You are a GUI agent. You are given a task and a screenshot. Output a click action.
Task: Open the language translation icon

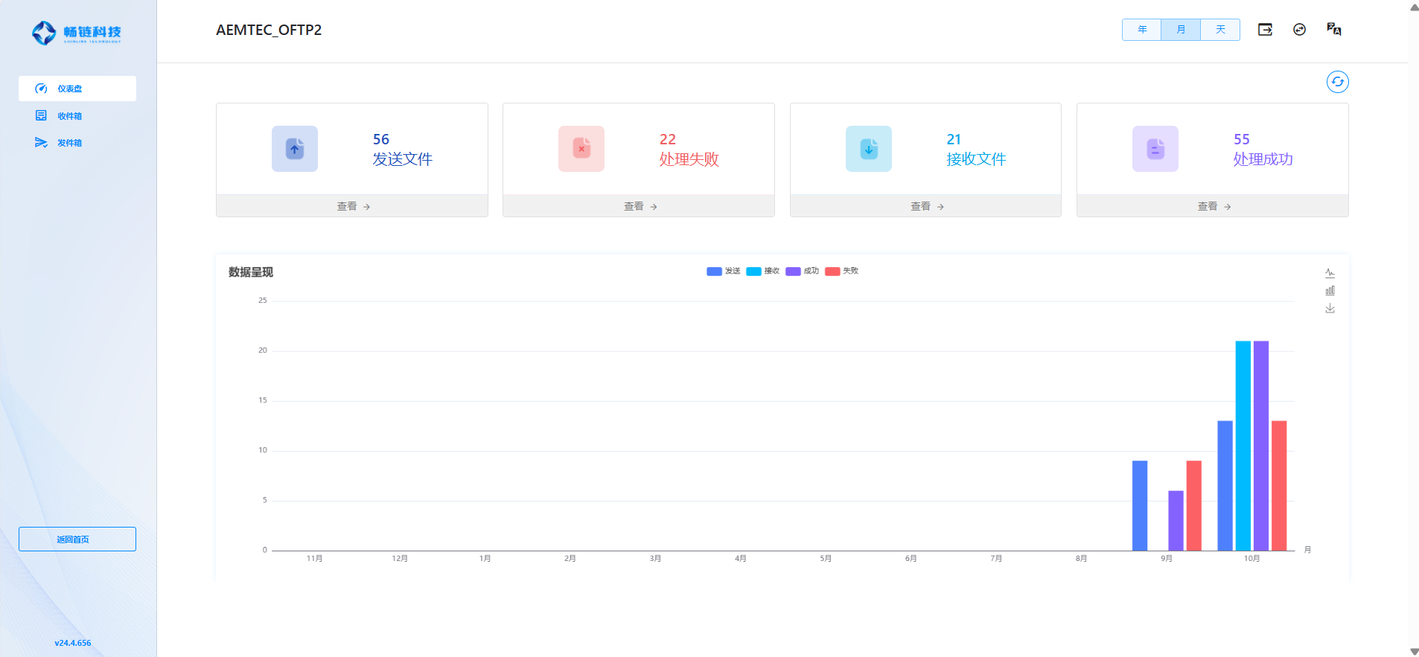coord(1333,30)
